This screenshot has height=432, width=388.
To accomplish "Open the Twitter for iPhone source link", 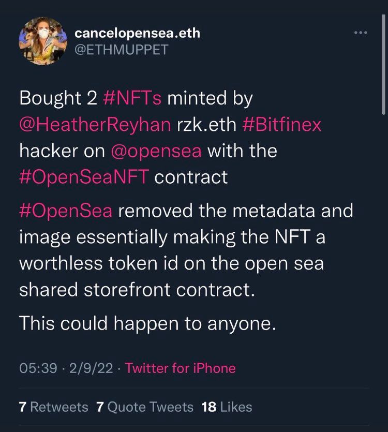I will 180,368.
